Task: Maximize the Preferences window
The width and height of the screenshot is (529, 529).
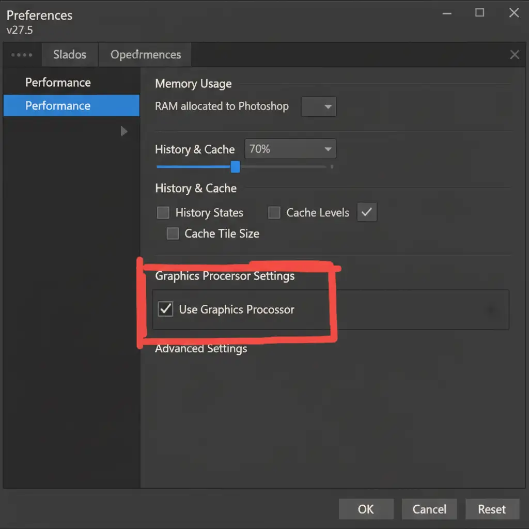Action: pyautogui.click(x=480, y=13)
